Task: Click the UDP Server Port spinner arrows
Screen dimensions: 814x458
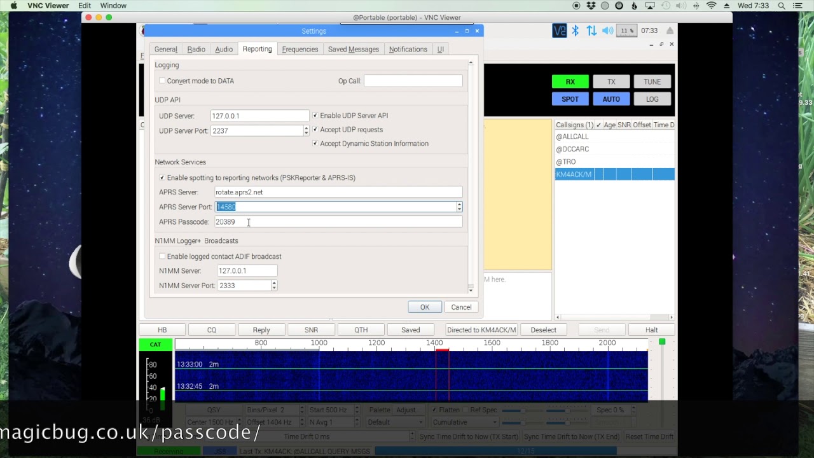Action: tap(306, 130)
